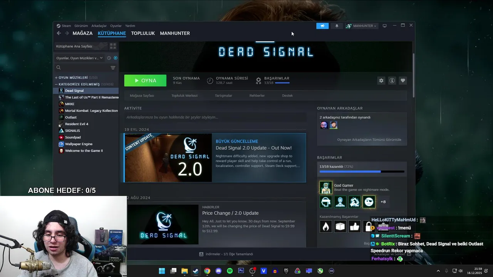Viewport: 493px width, 277px height.
Task: Open Discord from taskbar
Action: [x=218, y=271]
